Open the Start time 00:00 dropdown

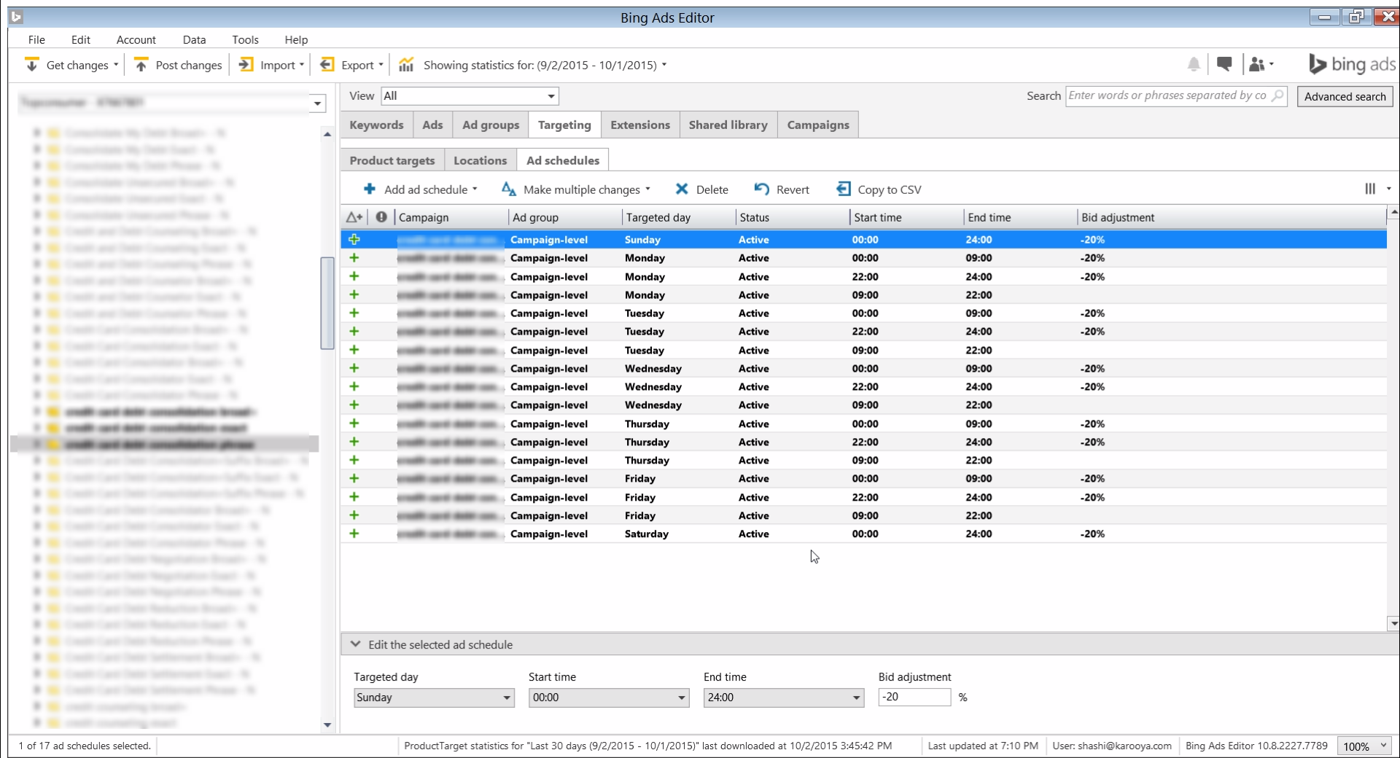[x=609, y=698]
